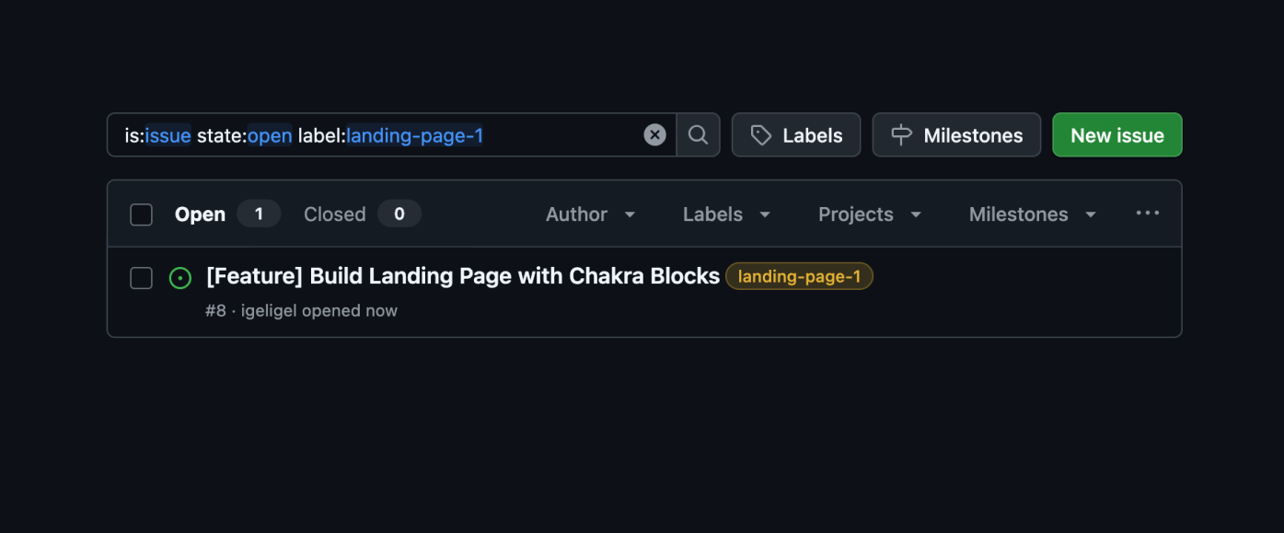Click the milestone signpost icon
The image size is (1284, 533).
899,134
